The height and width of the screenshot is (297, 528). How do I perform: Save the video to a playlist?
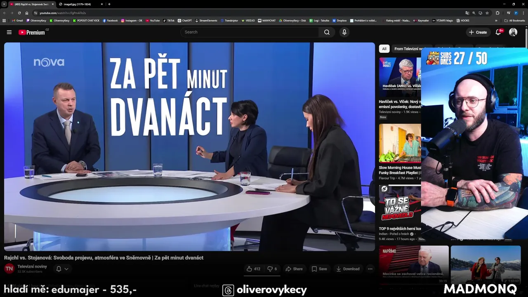[319, 269]
